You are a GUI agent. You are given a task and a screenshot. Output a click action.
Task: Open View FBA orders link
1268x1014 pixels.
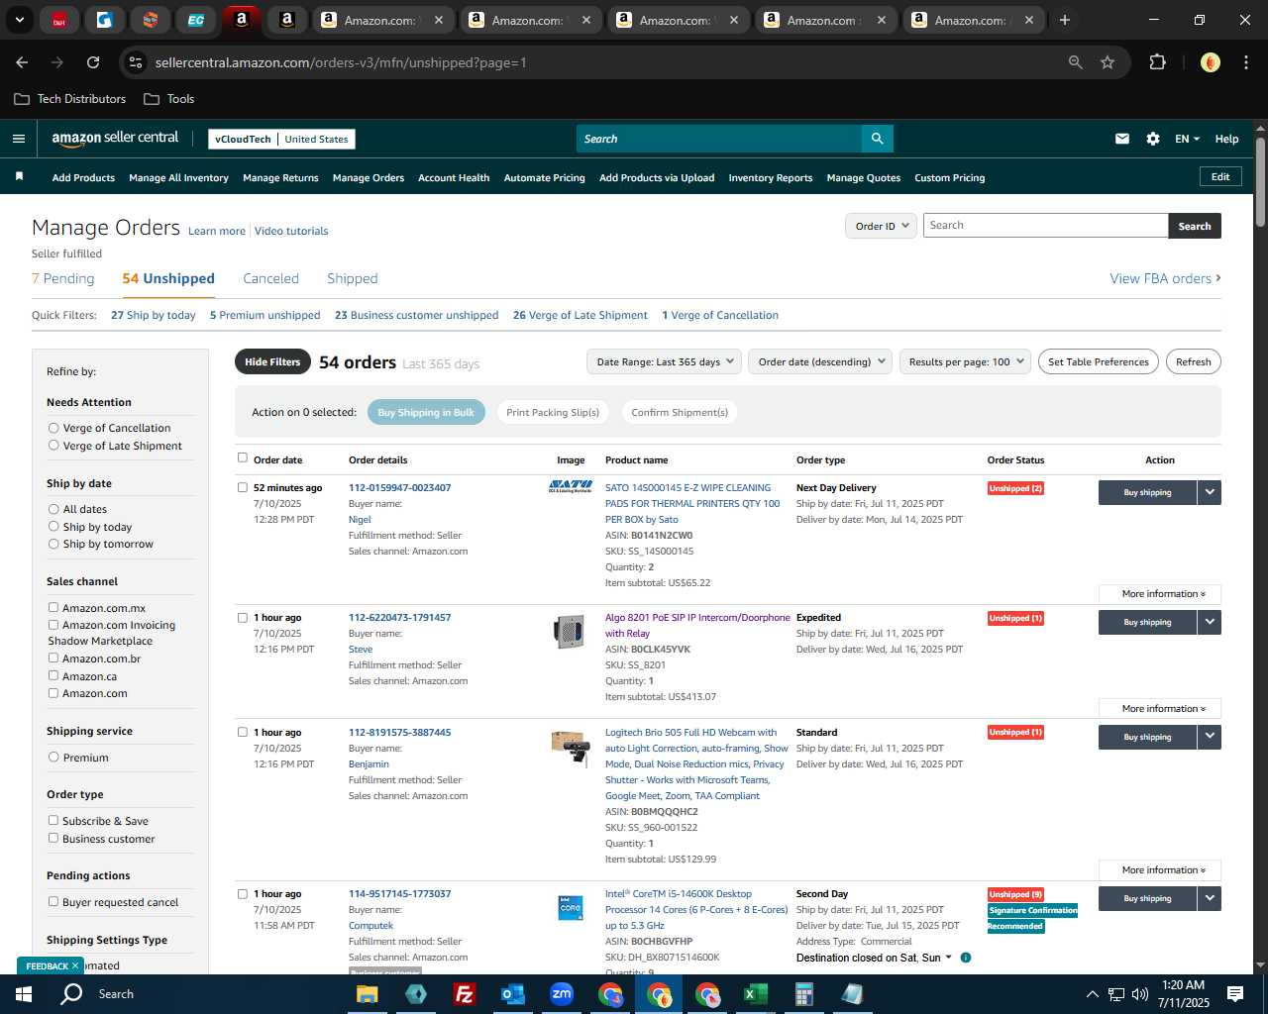(x=1165, y=278)
